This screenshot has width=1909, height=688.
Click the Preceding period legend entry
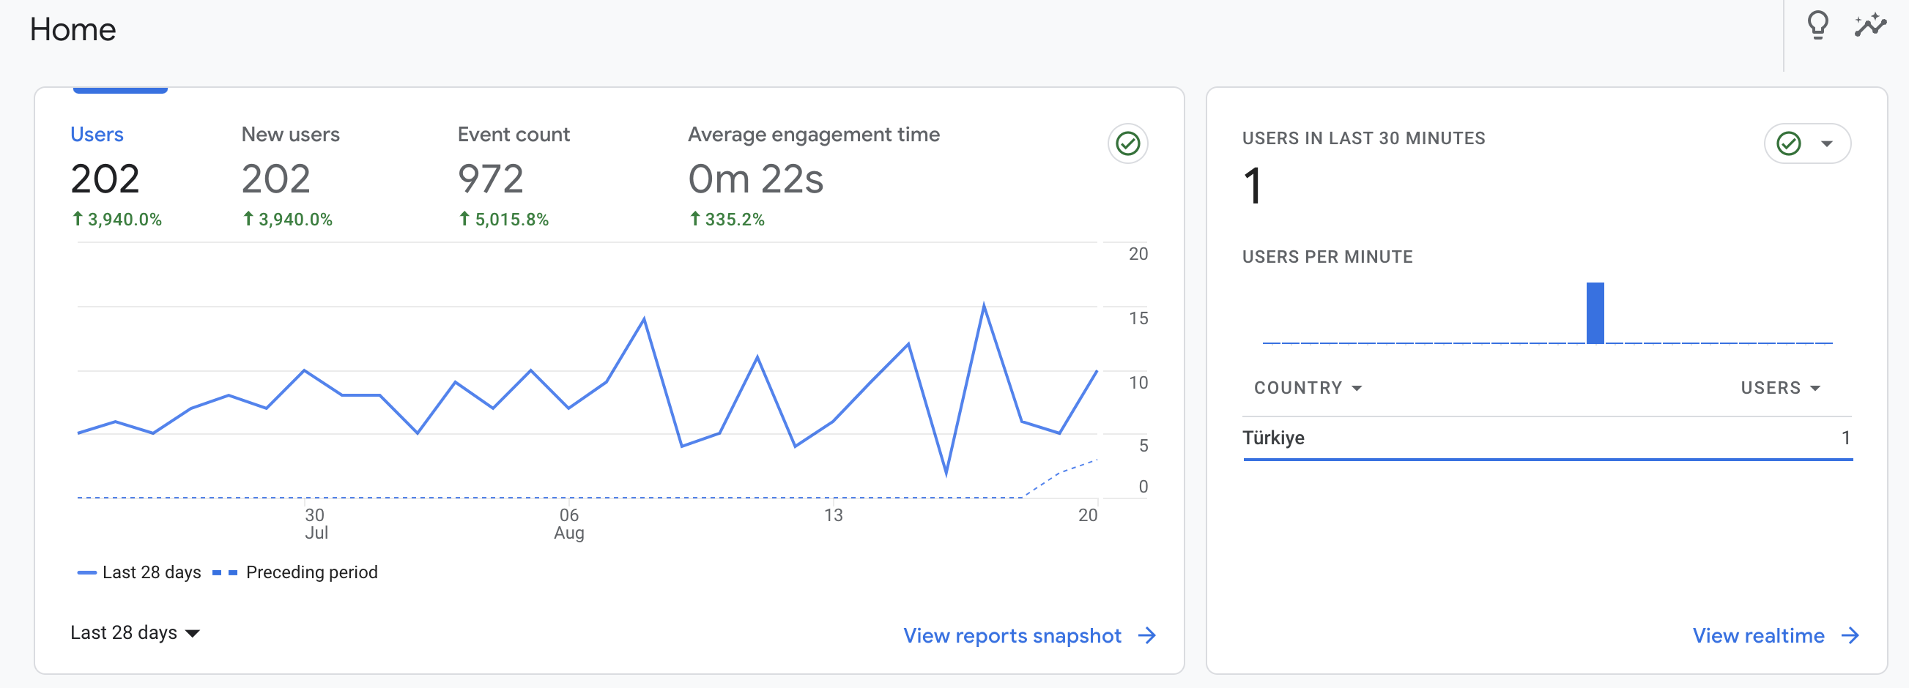coord(295,572)
